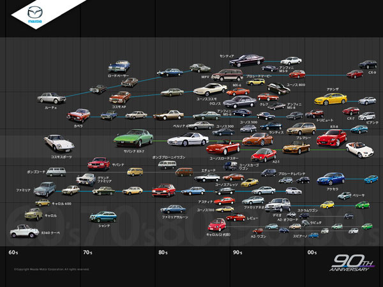Image resolution: width=383 pixels, height=287 pixels.
Task: Click the yellow プロシードマービー SUV
Action: click(x=255, y=82)
